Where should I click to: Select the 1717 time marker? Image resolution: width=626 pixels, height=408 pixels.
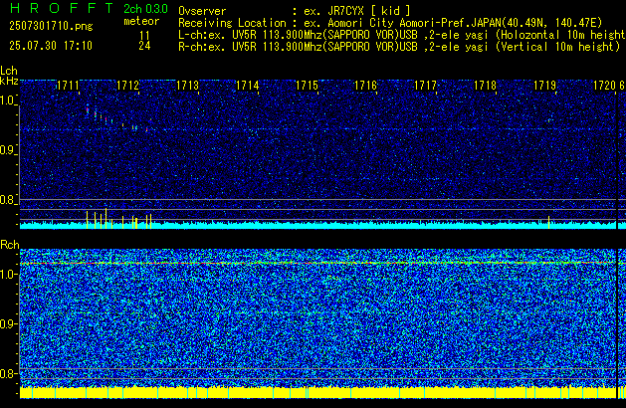[x=426, y=86]
